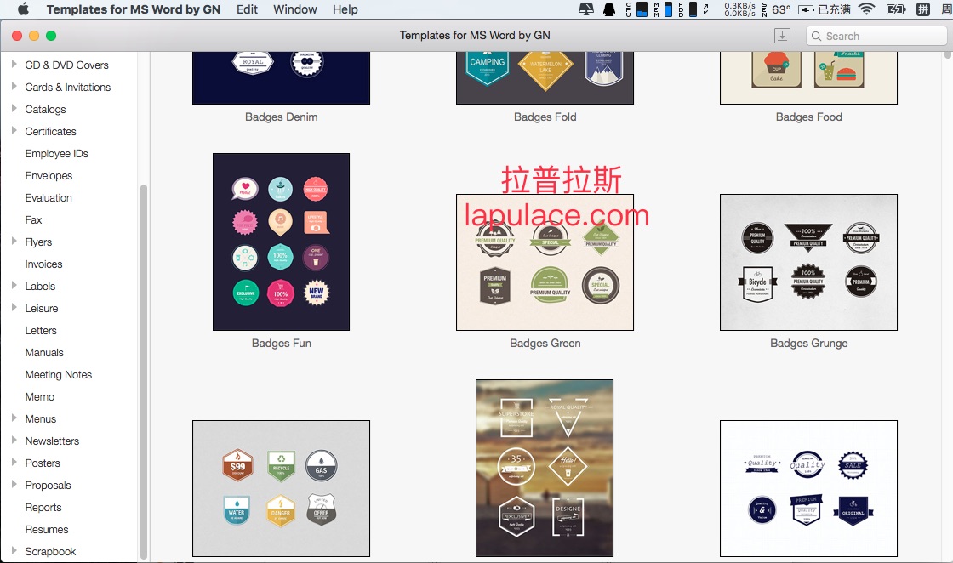953x563 pixels.
Task: Expand the Cards & Invitations category
Action: [14, 86]
